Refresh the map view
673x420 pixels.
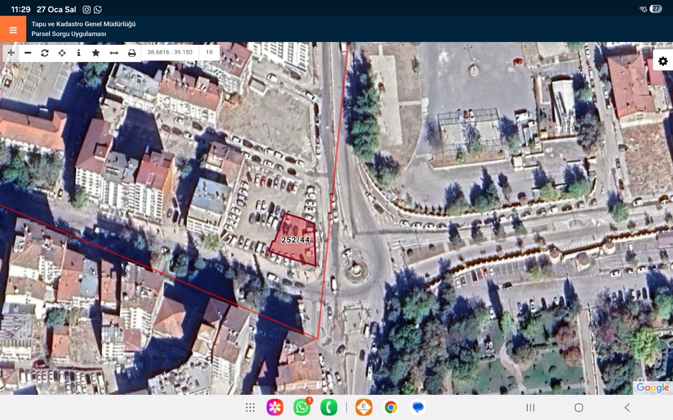45,53
